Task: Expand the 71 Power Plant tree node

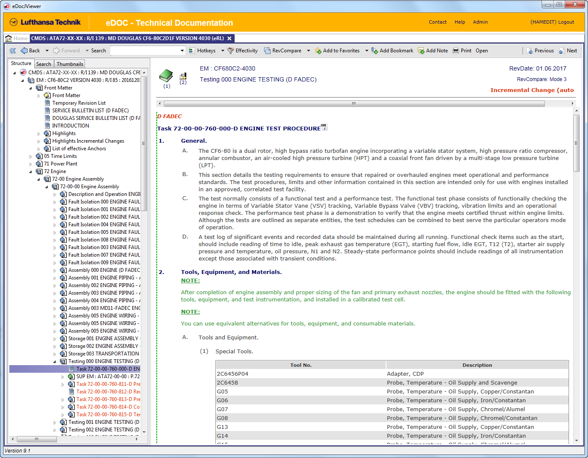Action: coord(31,164)
